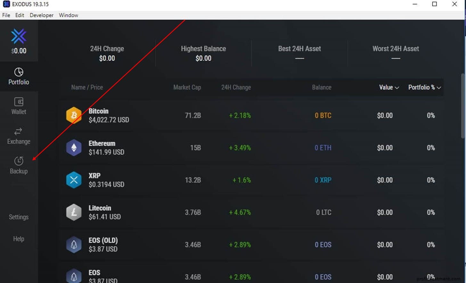
Task: Sort by Value column dropdown
Action: [389, 87]
